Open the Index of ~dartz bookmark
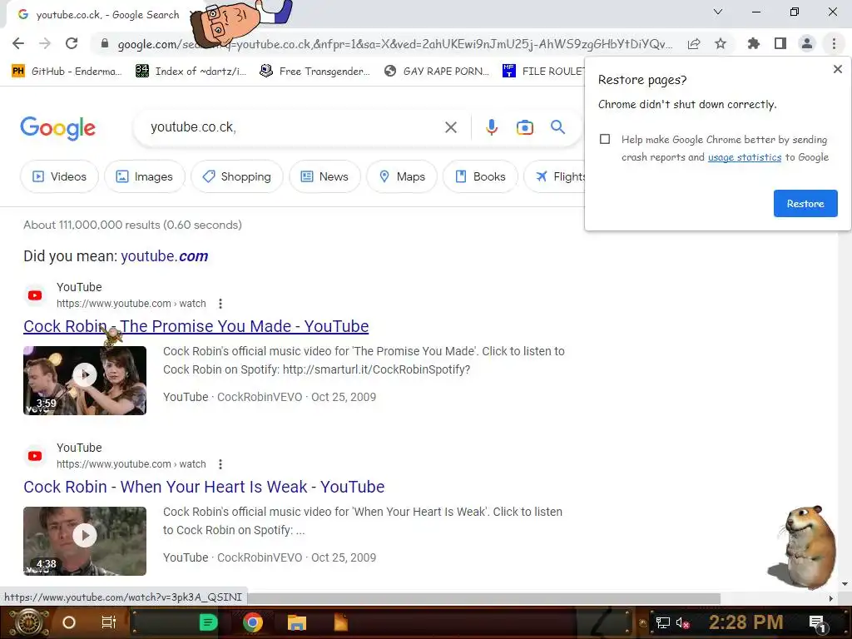 coord(191,72)
